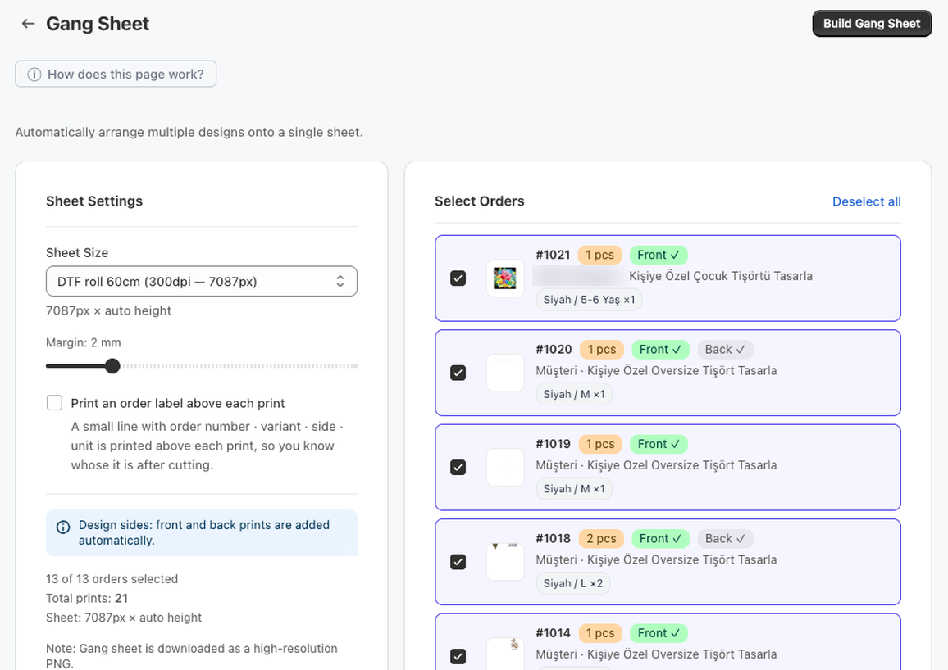Click the 1 pcs badge on order #1021
This screenshot has height=670, width=948.
pyautogui.click(x=599, y=255)
